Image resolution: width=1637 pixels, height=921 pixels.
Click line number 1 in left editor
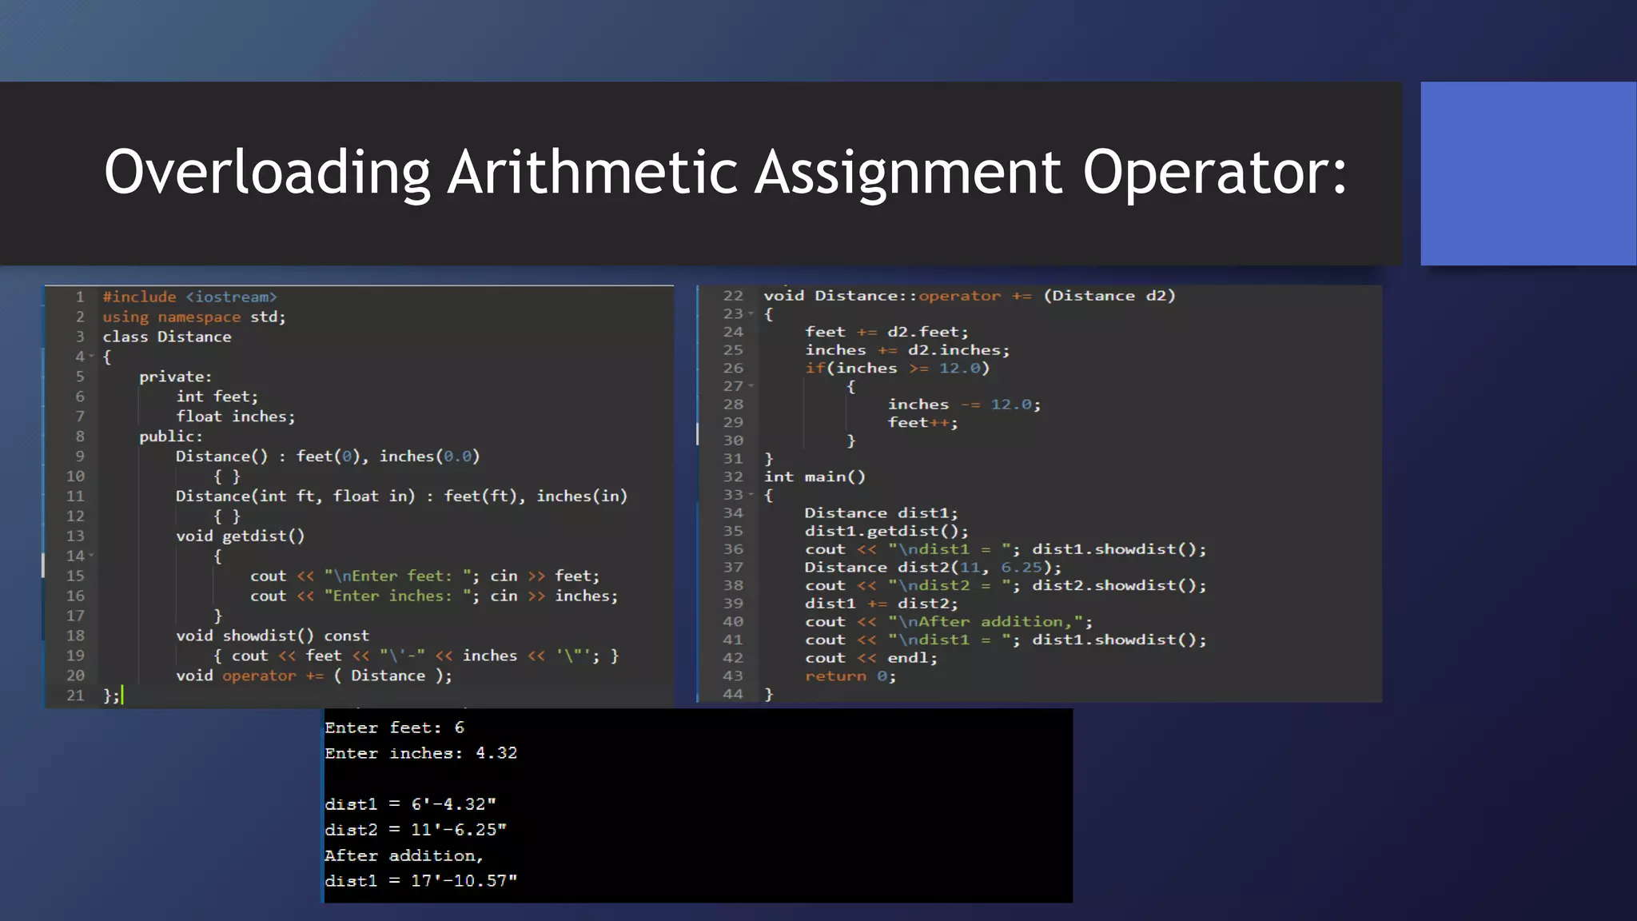click(x=79, y=297)
